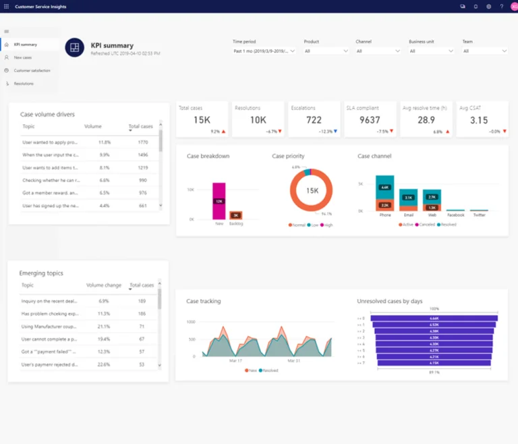The image size is (518, 444).
Task: Toggle Canceled legend in Case channel
Action: 425,225
